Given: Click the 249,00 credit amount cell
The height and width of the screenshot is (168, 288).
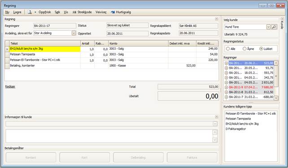Looking at the screenshot, I should (x=207, y=49).
